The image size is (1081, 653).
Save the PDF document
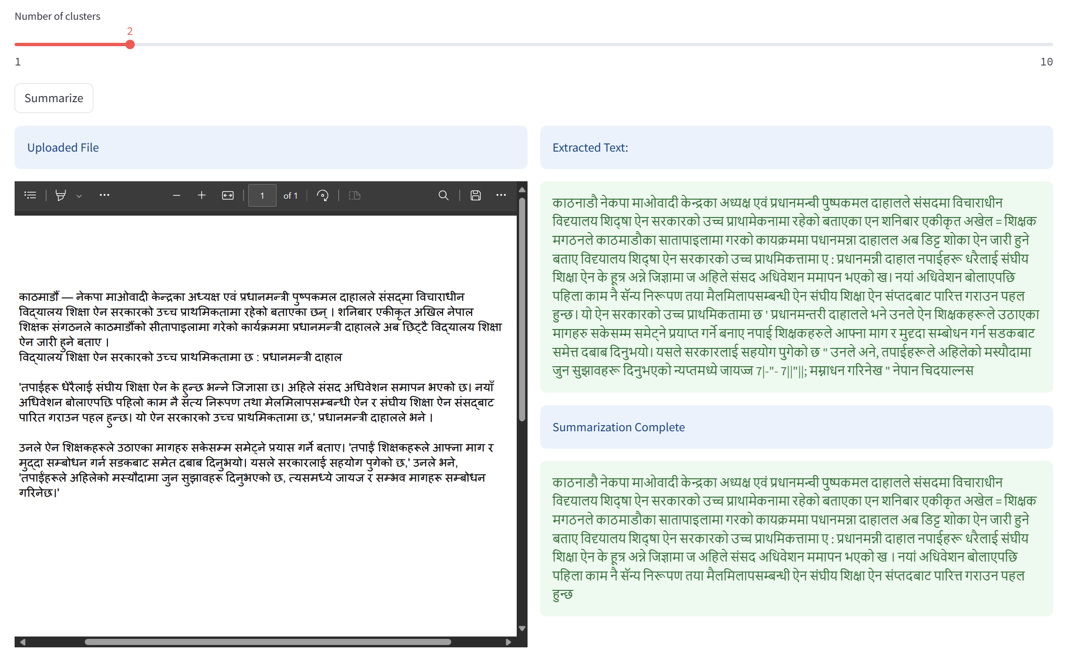[x=475, y=195]
